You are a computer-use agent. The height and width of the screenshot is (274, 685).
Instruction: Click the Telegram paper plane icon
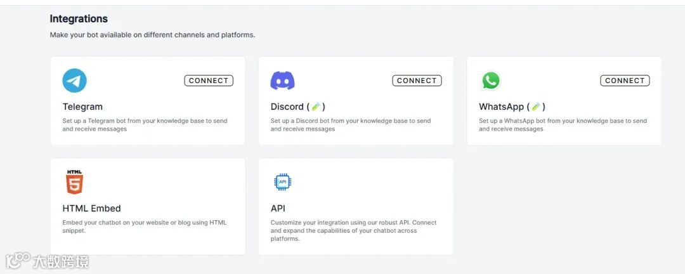tap(74, 81)
